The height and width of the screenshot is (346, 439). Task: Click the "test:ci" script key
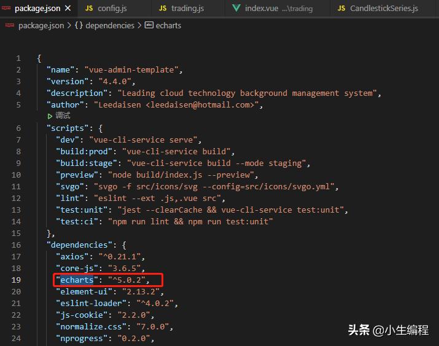tap(77, 222)
